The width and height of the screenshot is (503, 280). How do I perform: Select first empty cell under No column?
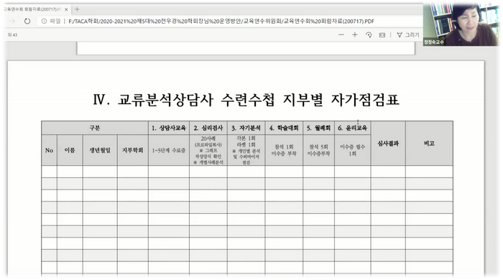(49, 172)
